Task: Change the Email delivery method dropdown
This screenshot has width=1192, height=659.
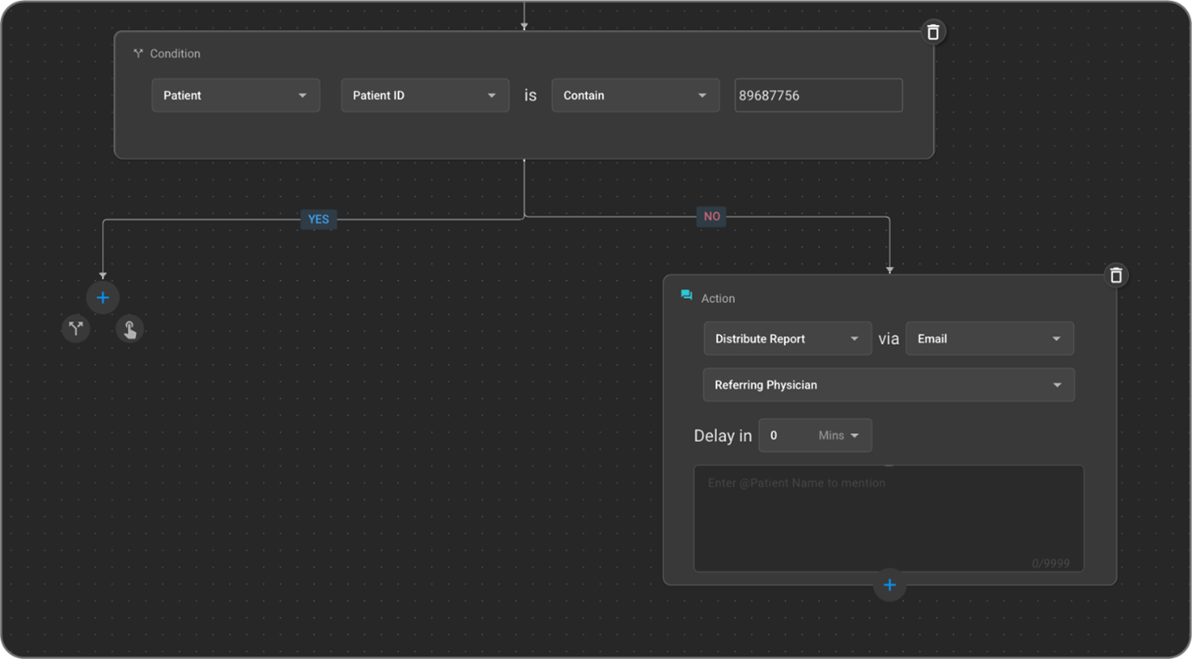Action: tap(989, 339)
